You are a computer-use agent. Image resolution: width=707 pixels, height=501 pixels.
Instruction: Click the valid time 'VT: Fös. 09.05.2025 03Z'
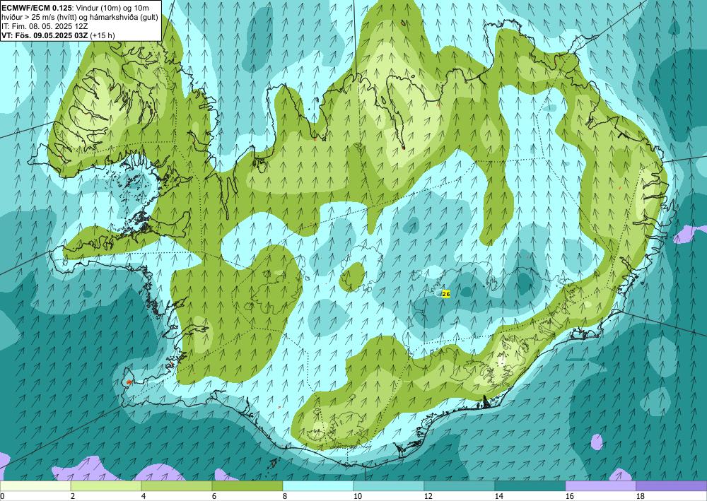[45, 35]
